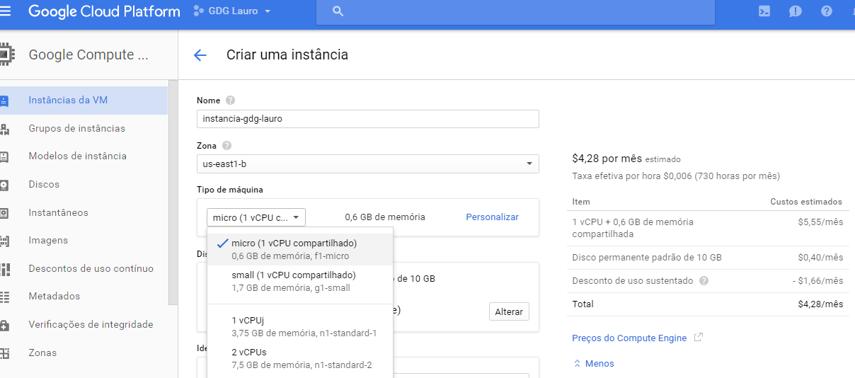Click the Personalizar link

click(x=492, y=217)
